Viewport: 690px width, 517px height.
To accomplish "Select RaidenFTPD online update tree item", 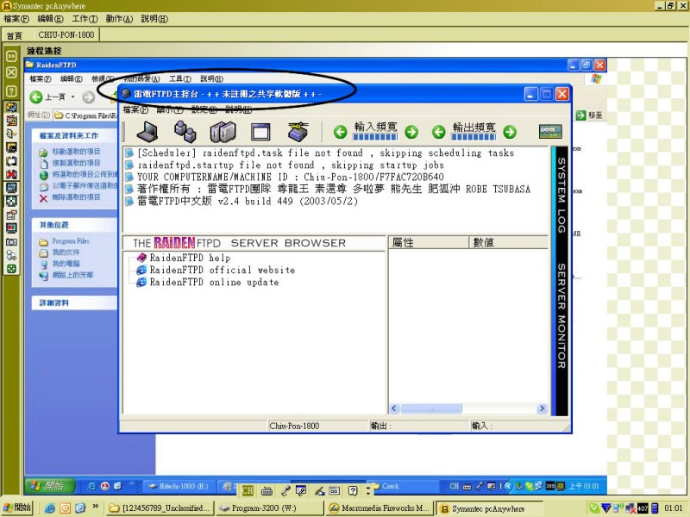I will 214,283.
